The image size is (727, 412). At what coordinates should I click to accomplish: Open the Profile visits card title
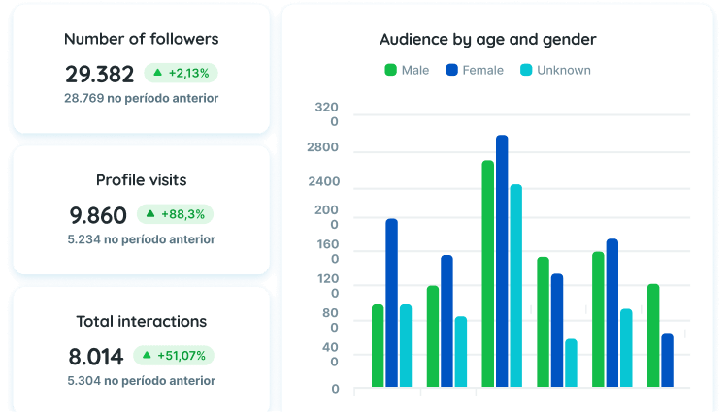coord(142,180)
